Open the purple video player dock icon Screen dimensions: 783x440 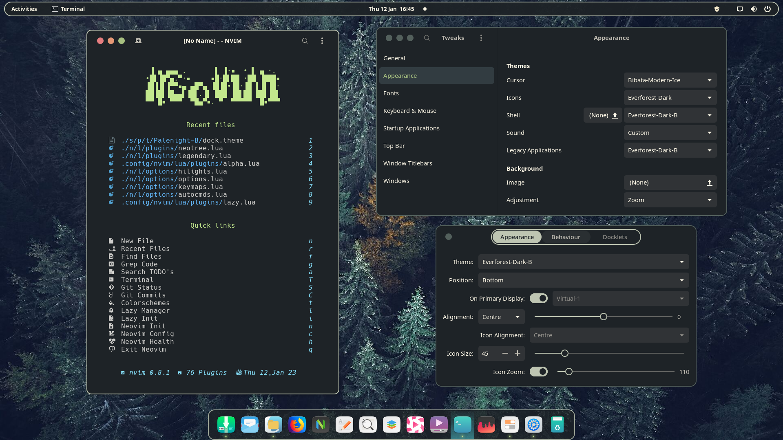pos(439,425)
